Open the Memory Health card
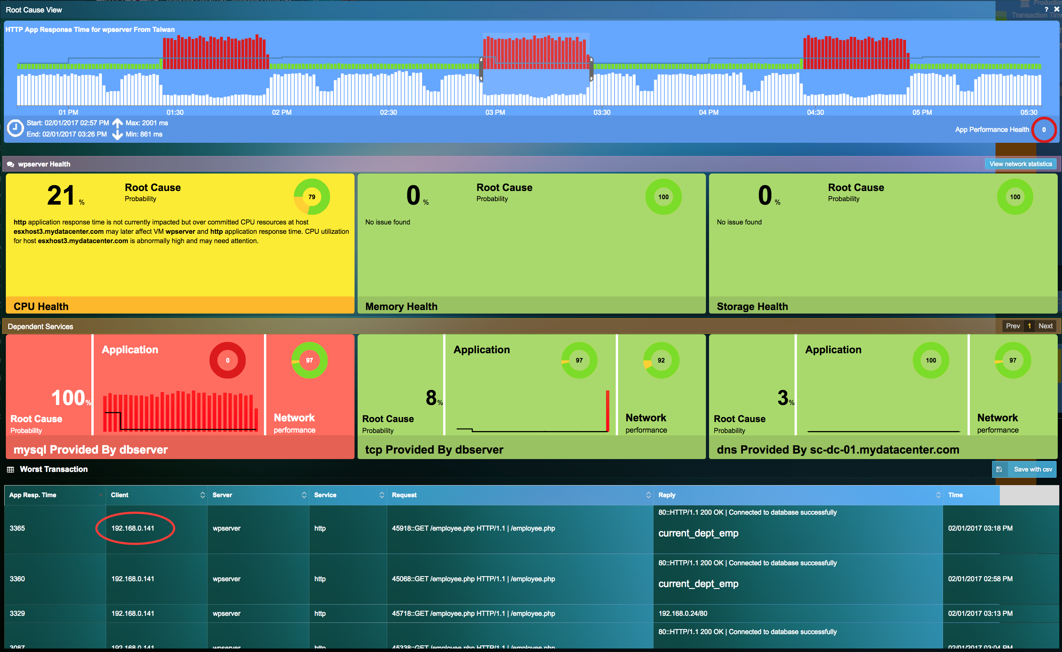The width and height of the screenshot is (1062, 652). (531, 243)
